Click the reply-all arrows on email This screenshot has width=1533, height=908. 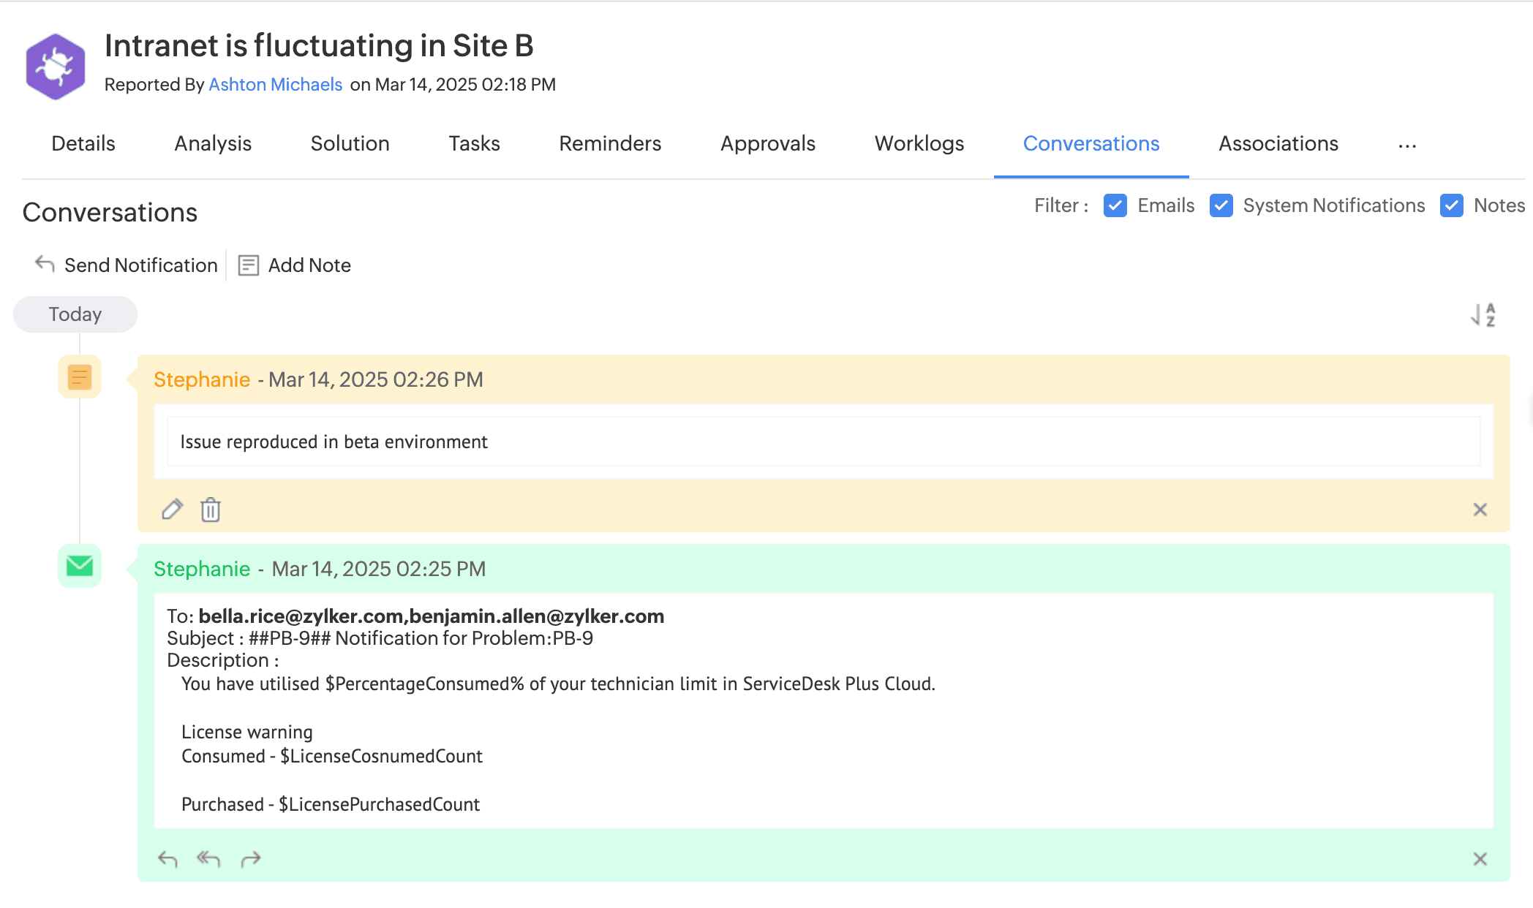[208, 858]
